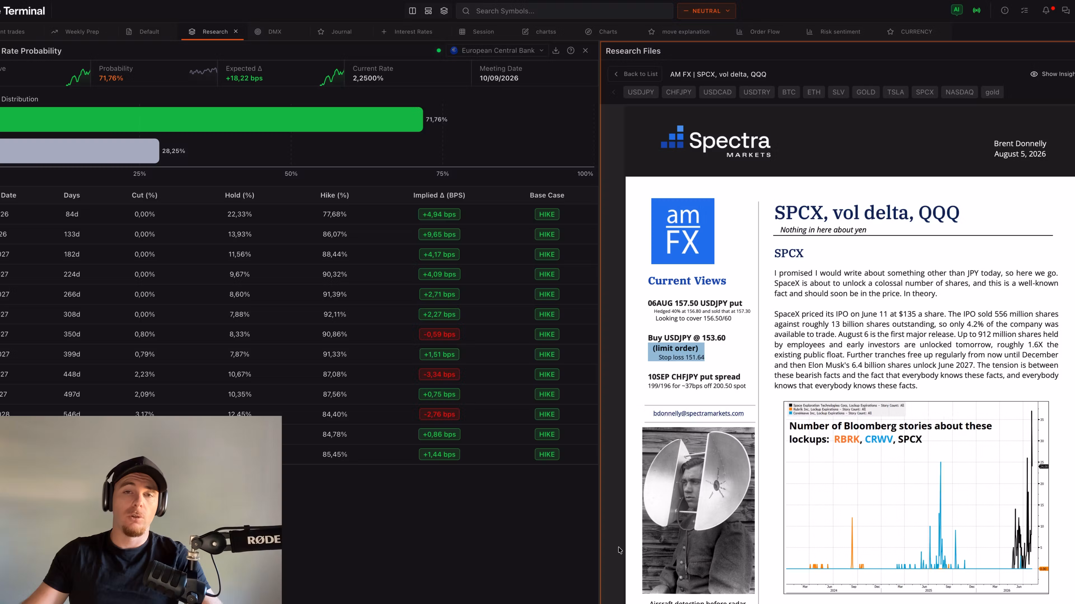Viewport: 1075px width, 604px height.
Task: Click the green live broadcast signal icon
Action: pyautogui.click(x=976, y=10)
